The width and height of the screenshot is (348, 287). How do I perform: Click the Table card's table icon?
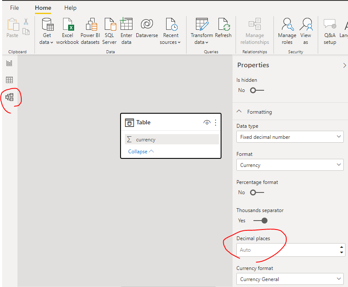point(129,123)
